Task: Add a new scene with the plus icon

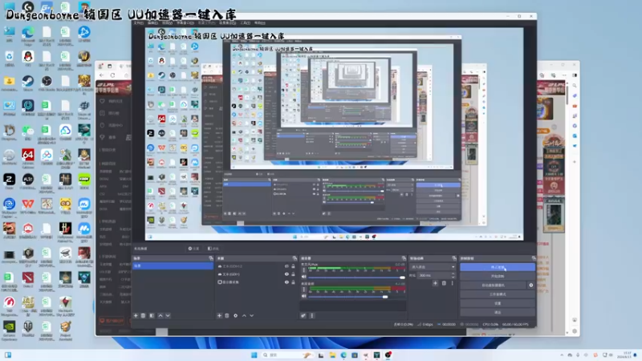Action: point(136,315)
